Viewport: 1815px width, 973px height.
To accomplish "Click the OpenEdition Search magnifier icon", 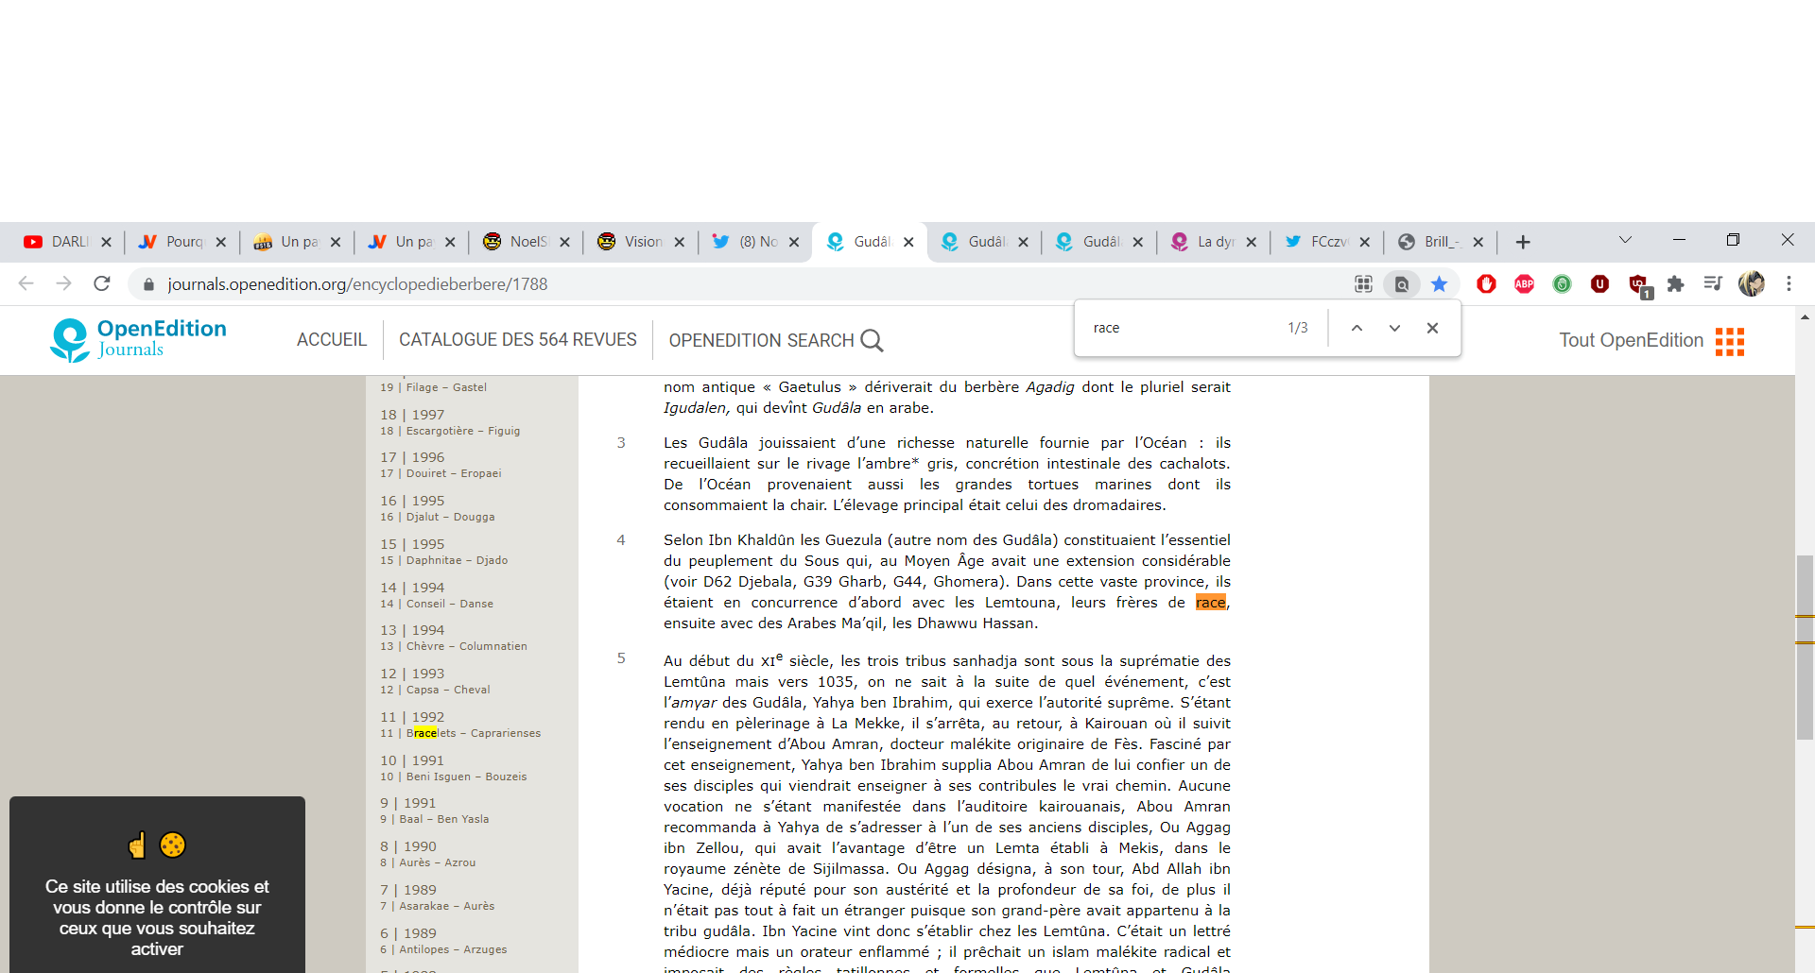I will coord(872,340).
